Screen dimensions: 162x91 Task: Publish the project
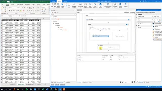(126, 5)
